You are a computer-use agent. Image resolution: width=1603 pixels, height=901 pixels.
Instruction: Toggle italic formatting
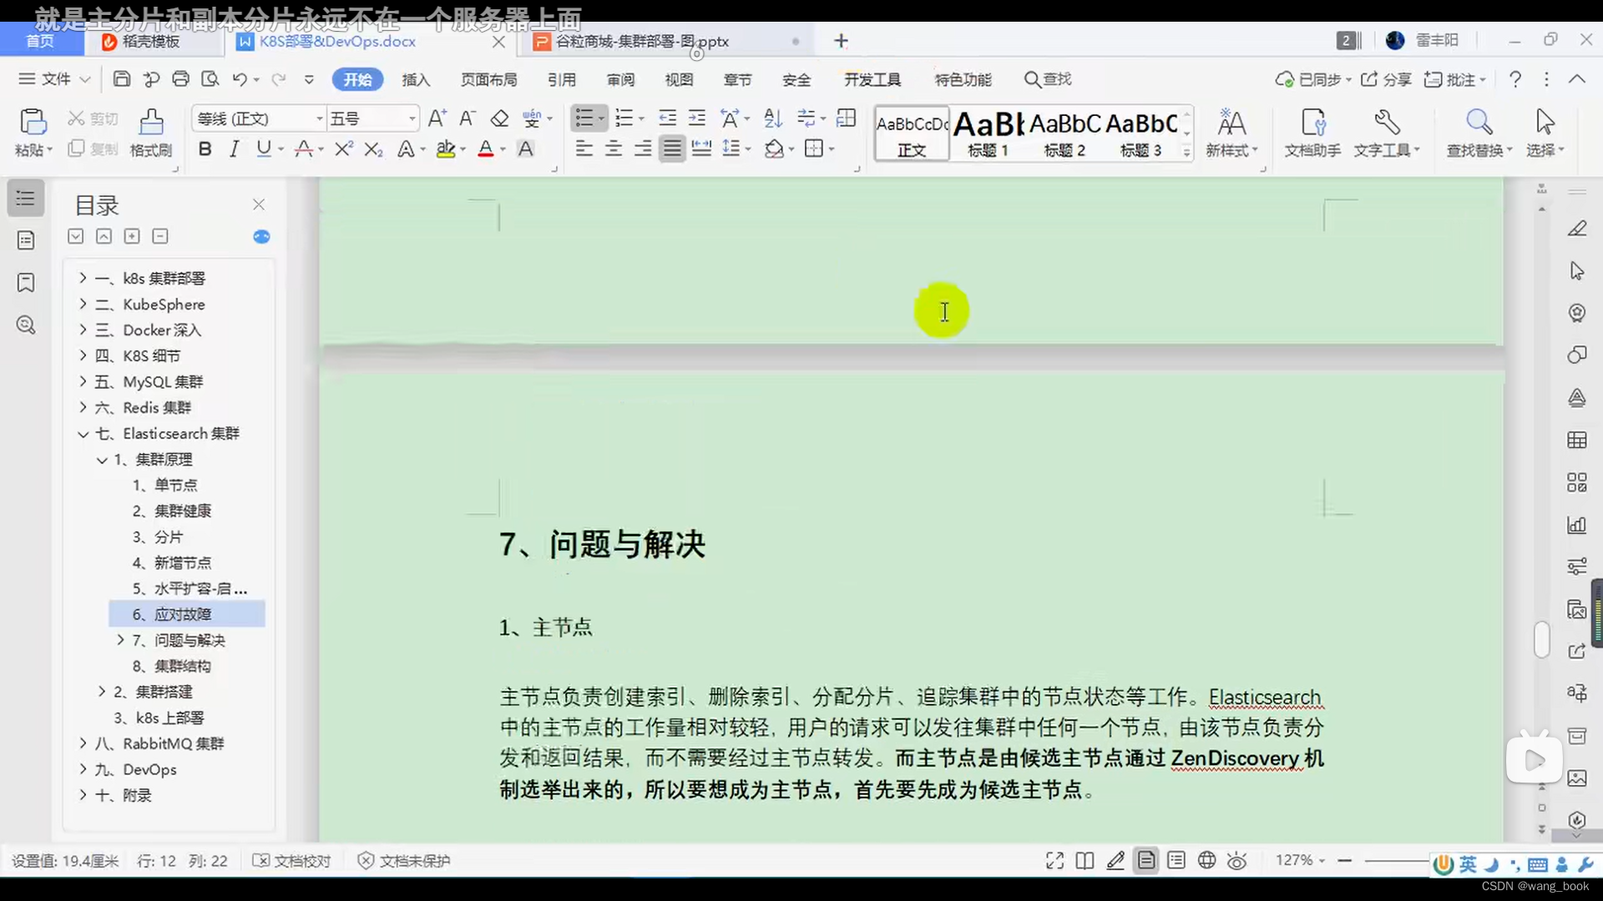click(234, 148)
